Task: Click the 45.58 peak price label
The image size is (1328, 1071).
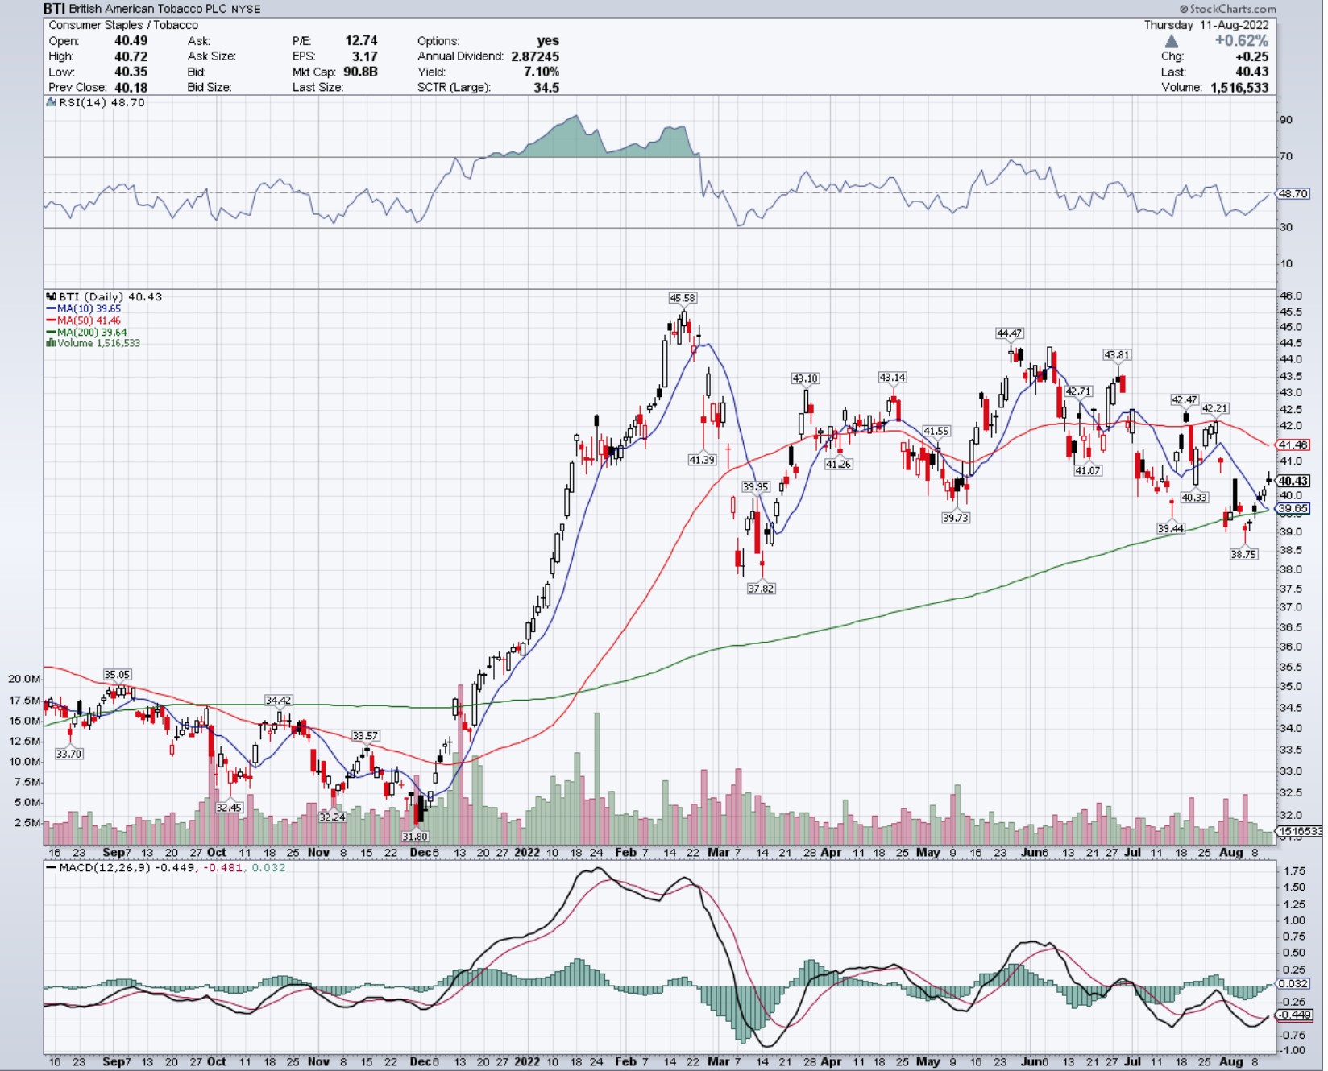Action: [683, 298]
